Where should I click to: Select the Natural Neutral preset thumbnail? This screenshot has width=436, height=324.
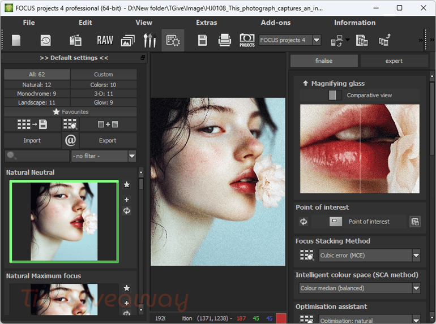[64, 221]
